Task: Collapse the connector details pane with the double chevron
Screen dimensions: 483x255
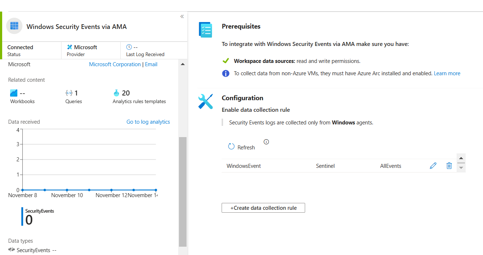Action: coord(182,16)
